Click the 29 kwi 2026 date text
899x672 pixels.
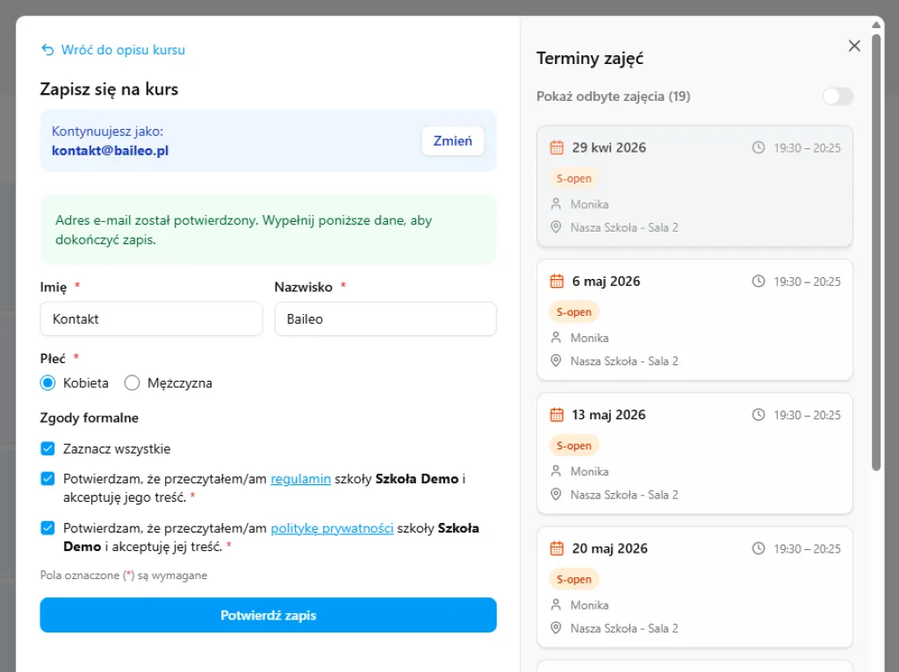(609, 147)
